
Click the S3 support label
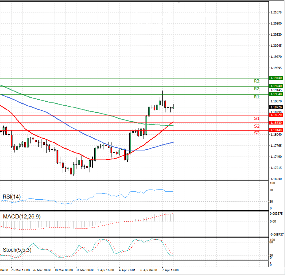tap(257, 133)
